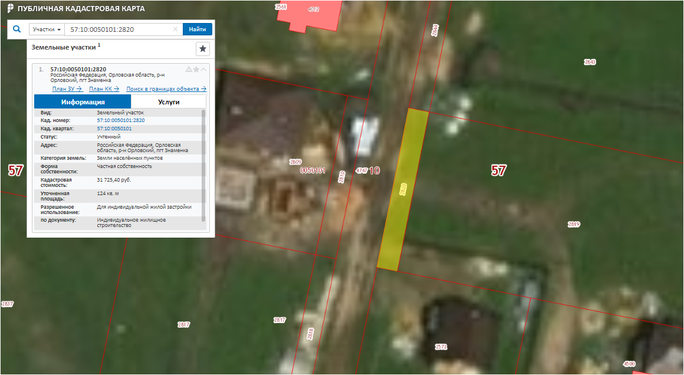Image resolution: width=684 pixels, height=375 pixels.
Task: Open the План ЗУ link
Action: 67,89
